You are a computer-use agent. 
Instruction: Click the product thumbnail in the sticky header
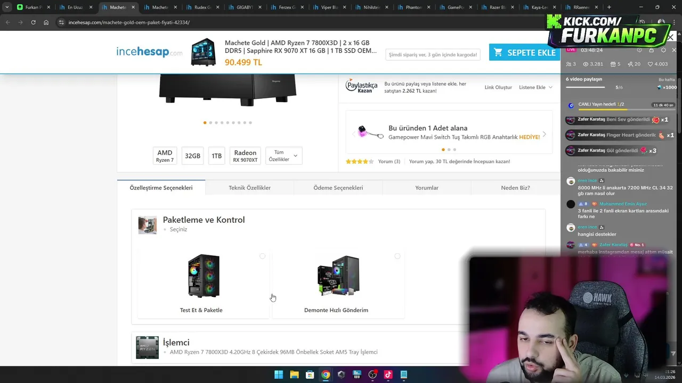pyautogui.click(x=204, y=52)
